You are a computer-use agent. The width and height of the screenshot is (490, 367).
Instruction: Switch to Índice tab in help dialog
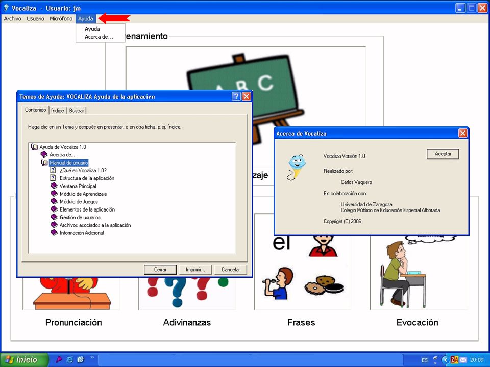point(58,111)
